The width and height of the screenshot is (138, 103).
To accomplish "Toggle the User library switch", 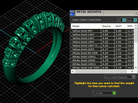I will (x=132, y=20).
